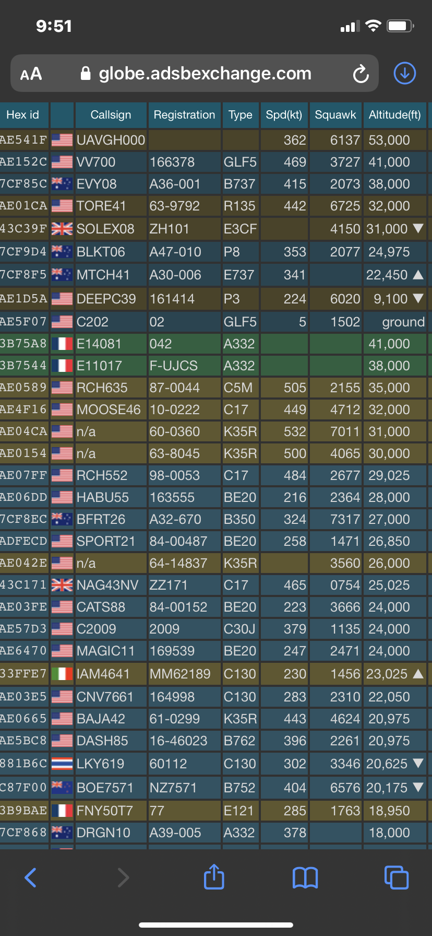Select callsign MOOSE46 row
The height and width of the screenshot is (936, 432).
tap(214, 409)
